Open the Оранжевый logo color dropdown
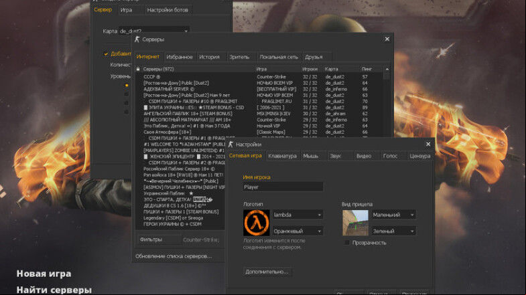This screenshot has width=526, height=295. coord(298,231)
